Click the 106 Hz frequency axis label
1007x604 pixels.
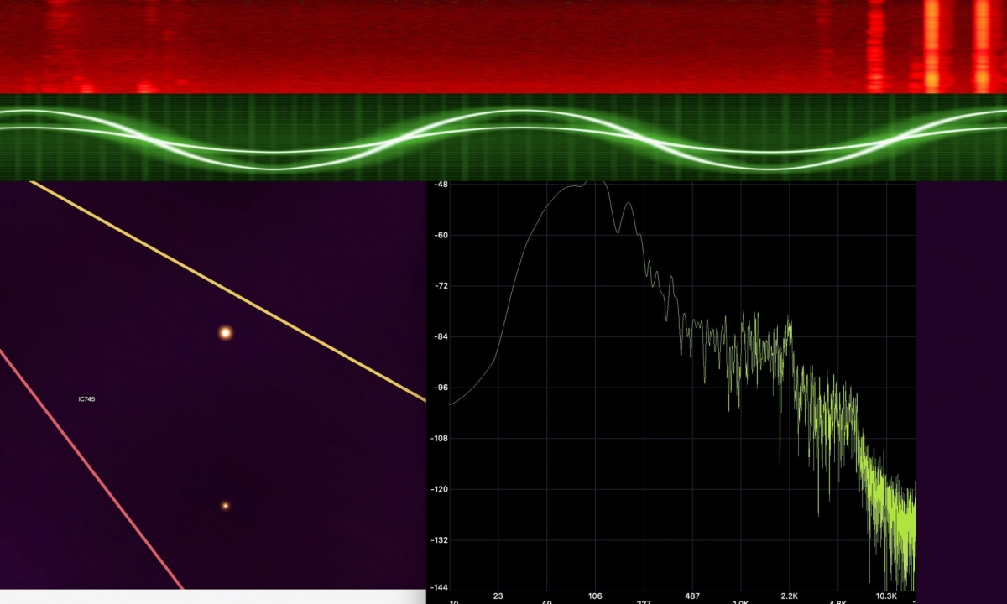(x=596, y=596)
